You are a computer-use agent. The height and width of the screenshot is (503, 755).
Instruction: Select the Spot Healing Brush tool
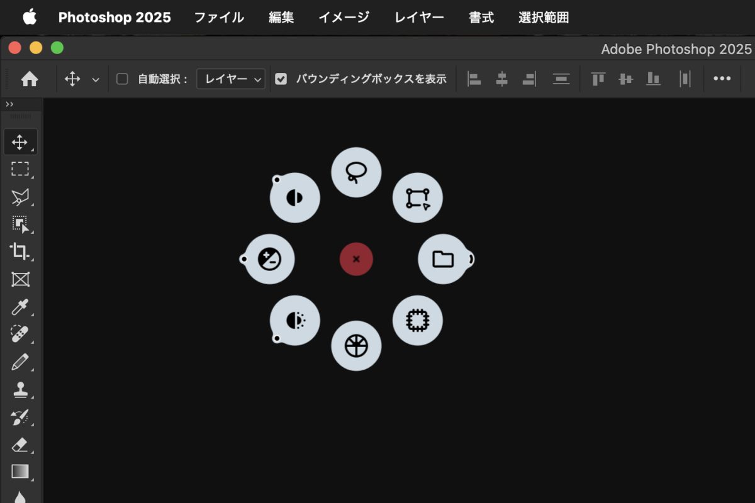pyautogui.click(x=20, y=334)
